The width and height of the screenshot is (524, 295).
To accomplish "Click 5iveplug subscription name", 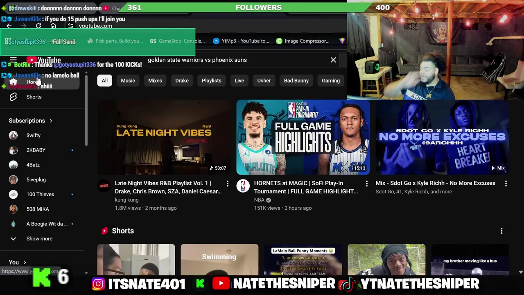I will [x=36, y=179].
